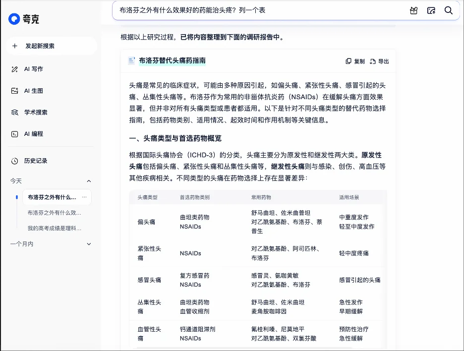Click the AI 编程 terminal icon
464x351 pixels.
[x=14, y=134]
